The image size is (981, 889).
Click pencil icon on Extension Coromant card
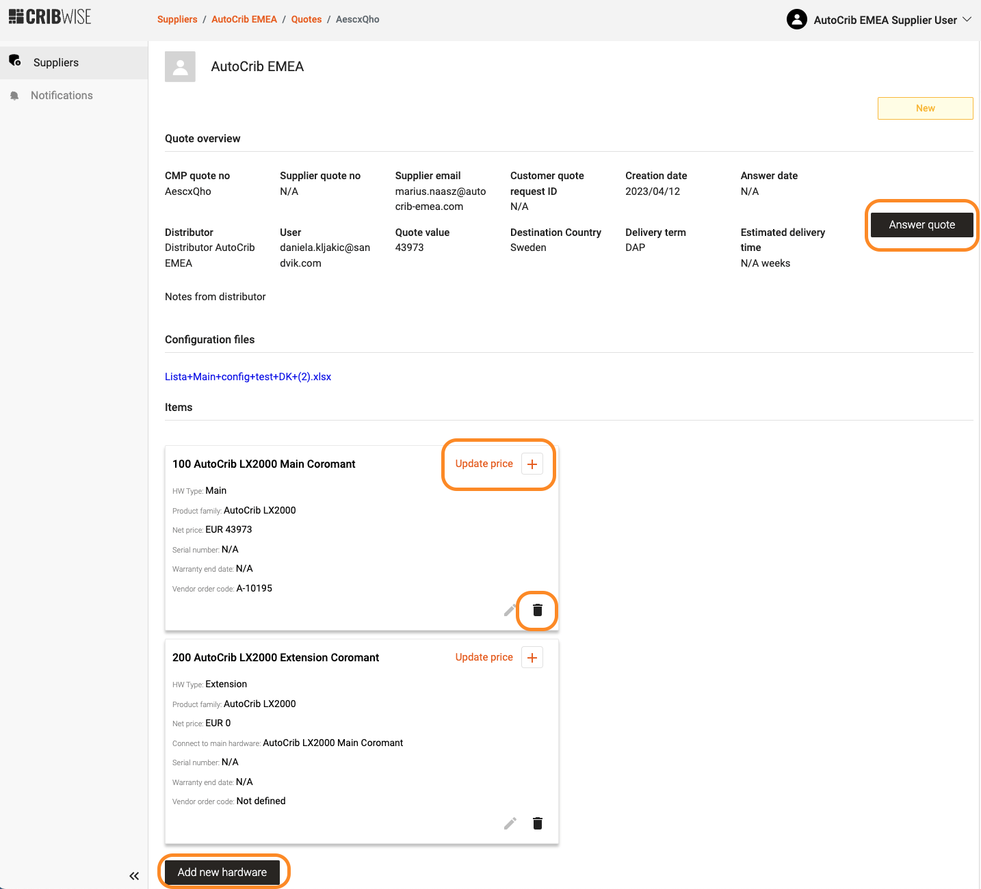click(510, 823)
